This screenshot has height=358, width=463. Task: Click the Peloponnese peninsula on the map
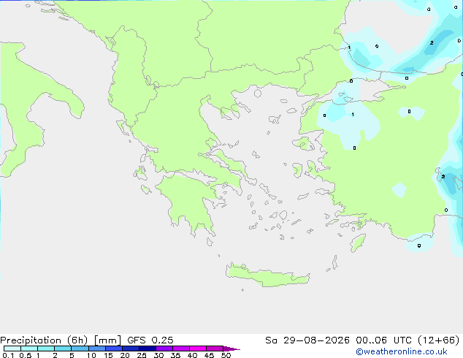click(x=189, y=201)
